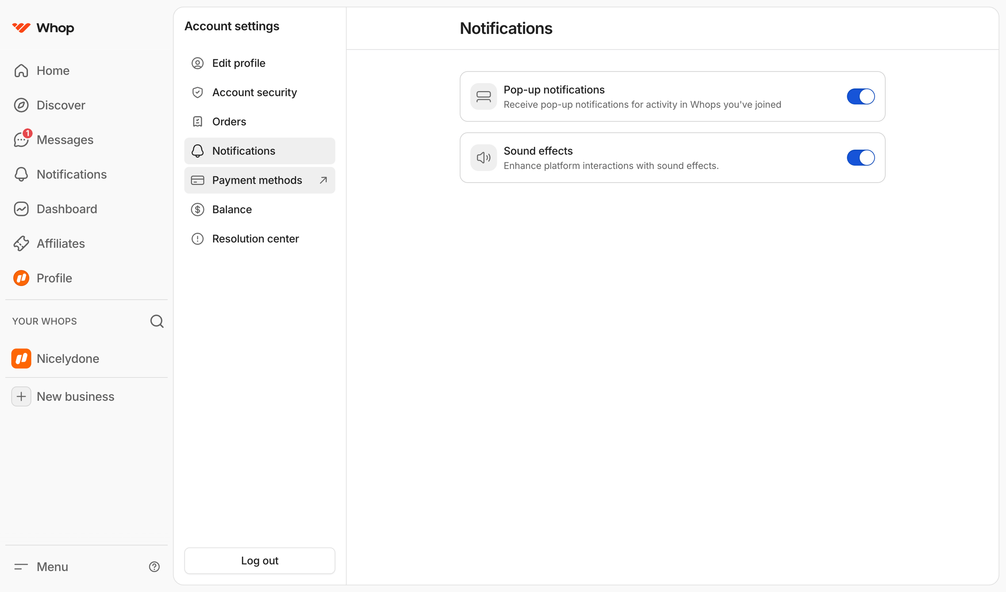
Task: Click the Log out button
Action: [259, 561]
